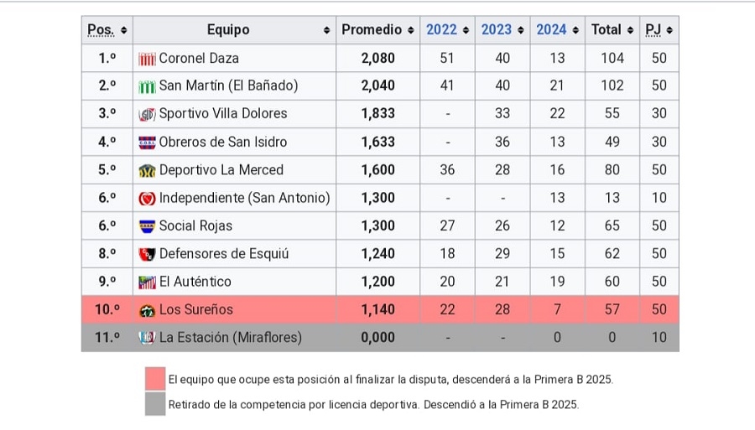755x430 pixels.
Task: Click Independiente (San Antonio) crest icon
Action: point(147,199)
